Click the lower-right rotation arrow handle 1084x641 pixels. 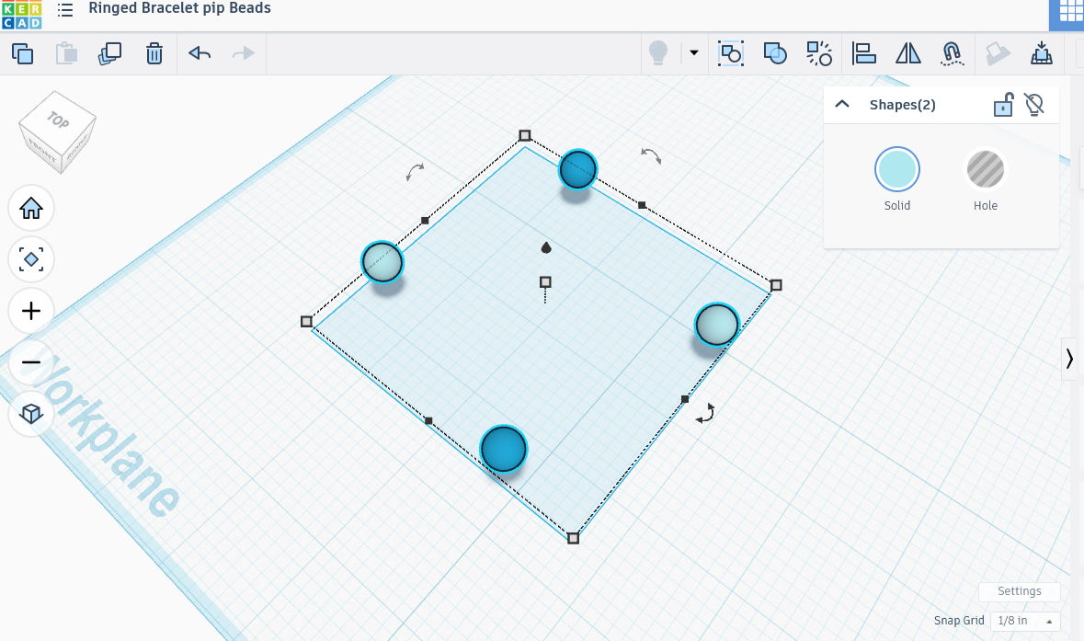coord(705,414)
